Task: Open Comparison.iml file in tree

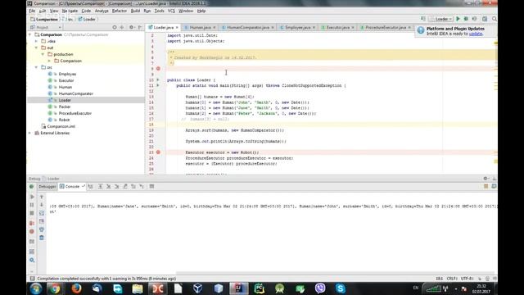Action: (61, 126)
